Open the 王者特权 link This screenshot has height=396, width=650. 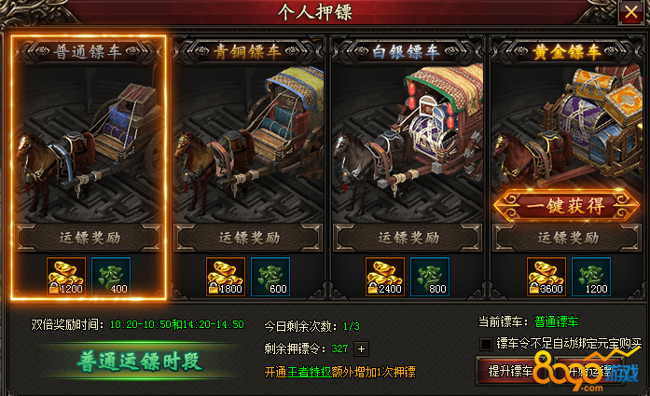tap(309, 372)
